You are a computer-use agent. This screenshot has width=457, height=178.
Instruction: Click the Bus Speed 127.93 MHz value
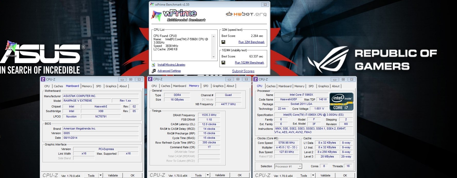pos(286,152)
